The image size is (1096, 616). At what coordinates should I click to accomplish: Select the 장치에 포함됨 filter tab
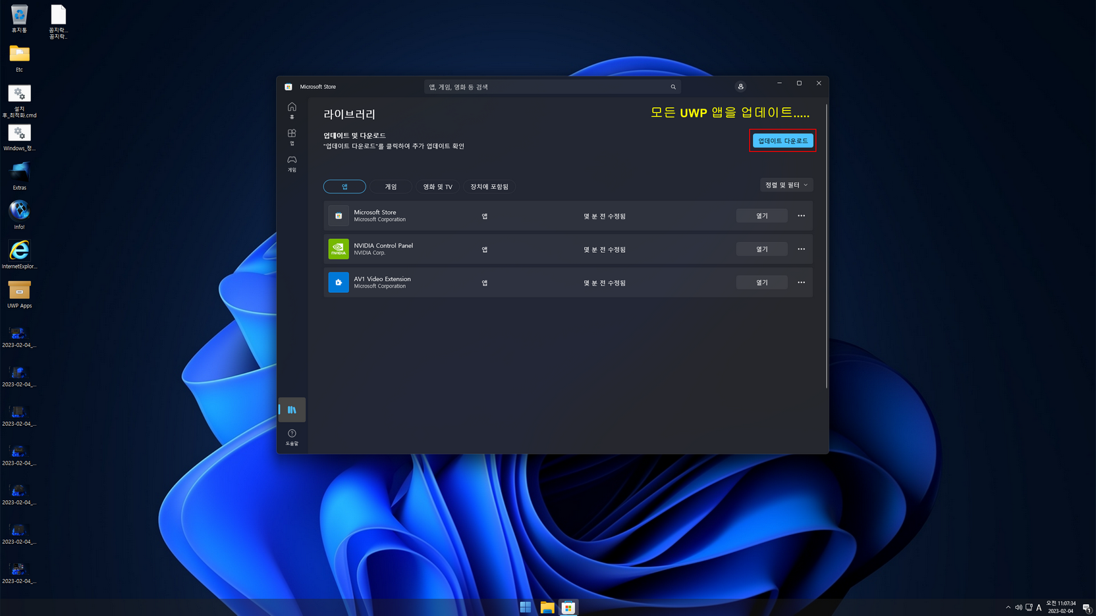pyautogui.click(x=489, y=187)
